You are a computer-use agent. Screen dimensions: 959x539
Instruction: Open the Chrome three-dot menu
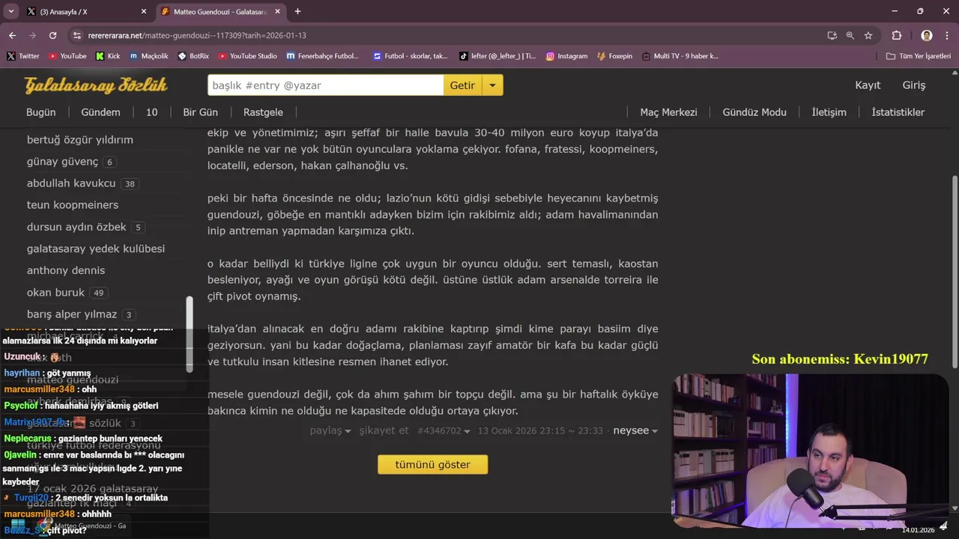(946, 35)
